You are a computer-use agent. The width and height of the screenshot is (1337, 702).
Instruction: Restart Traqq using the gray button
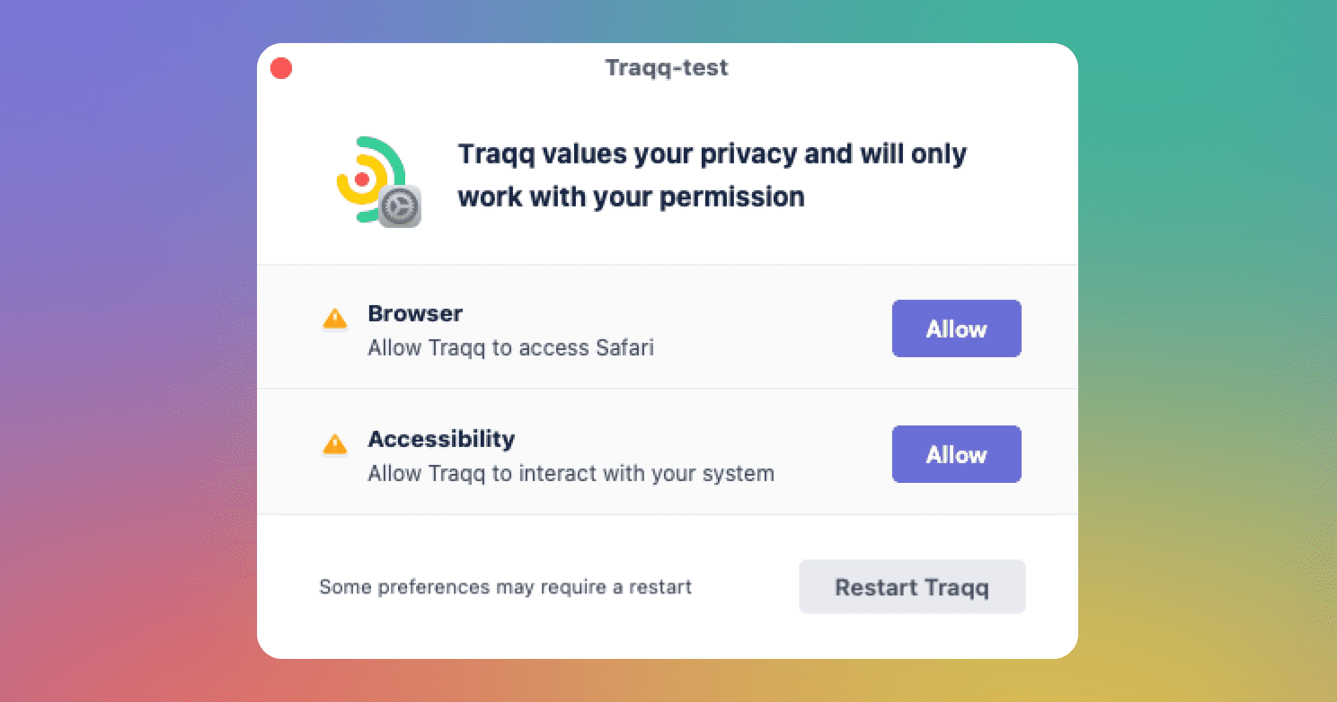tap(912, 587)
